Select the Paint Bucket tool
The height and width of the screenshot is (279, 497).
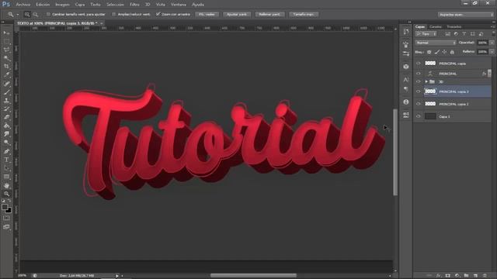(6, 126)
